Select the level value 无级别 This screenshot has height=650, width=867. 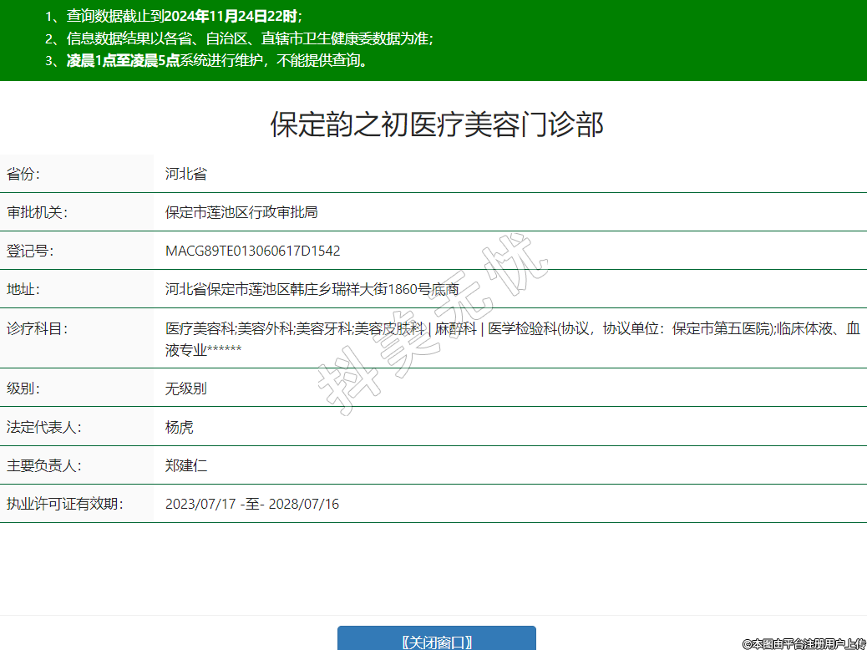(185, 388)
